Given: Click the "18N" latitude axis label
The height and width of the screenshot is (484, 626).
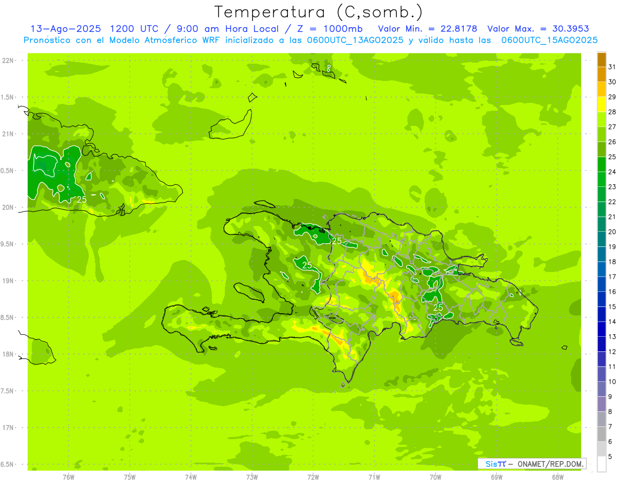Looking at the screenshot, I should point(8,355).
